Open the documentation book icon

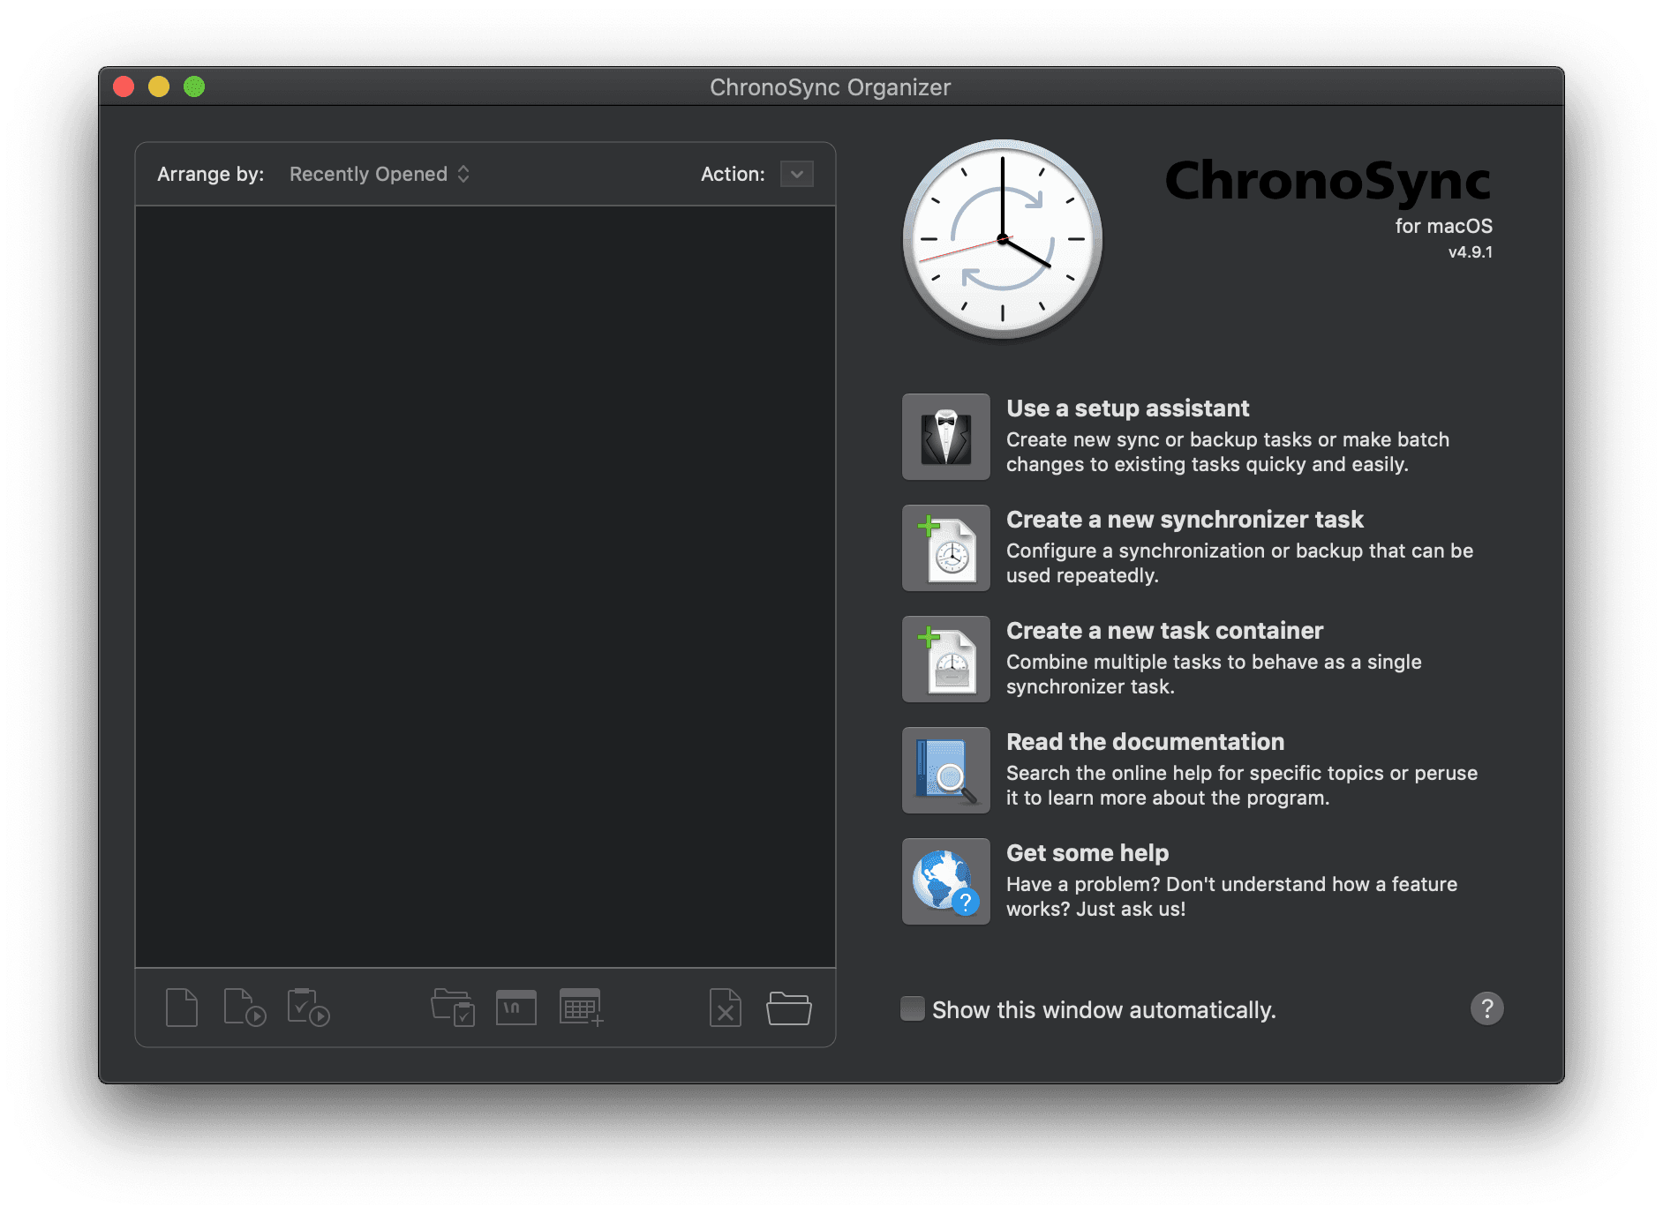(x=946, y=770)
